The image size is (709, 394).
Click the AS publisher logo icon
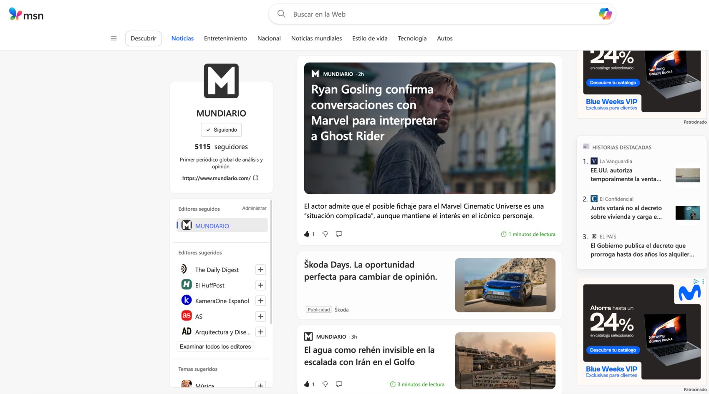pos(187,316)
